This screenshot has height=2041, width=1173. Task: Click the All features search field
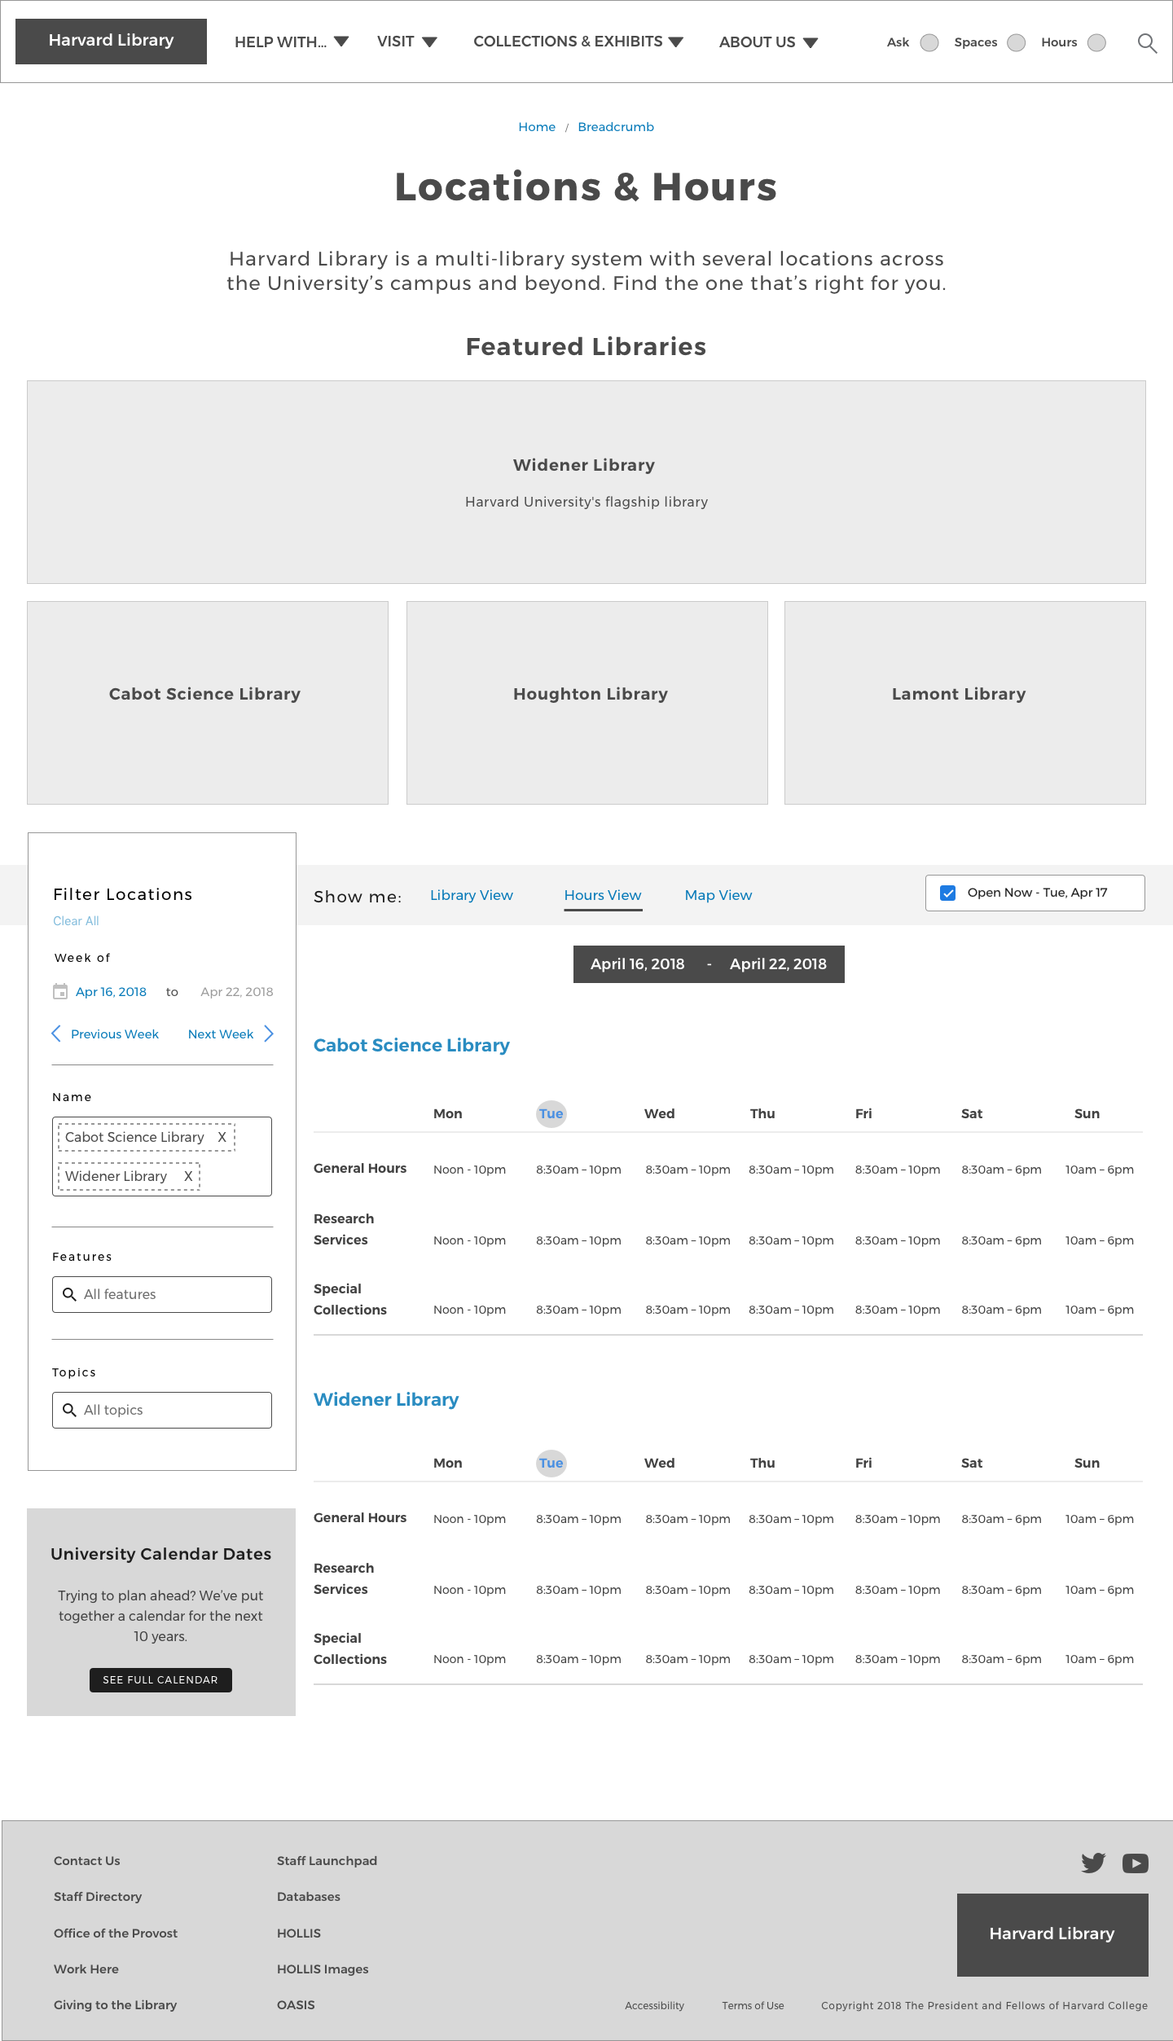click(162, 1294)
